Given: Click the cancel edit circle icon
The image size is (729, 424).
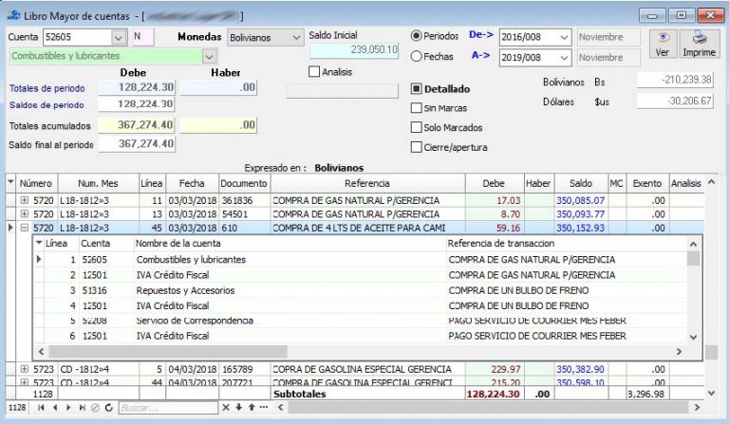Looking at the screenshot, I should [95, 407].
